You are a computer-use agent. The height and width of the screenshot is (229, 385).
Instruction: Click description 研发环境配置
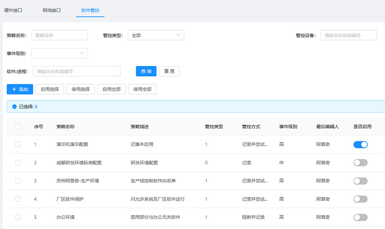[144, 163]
